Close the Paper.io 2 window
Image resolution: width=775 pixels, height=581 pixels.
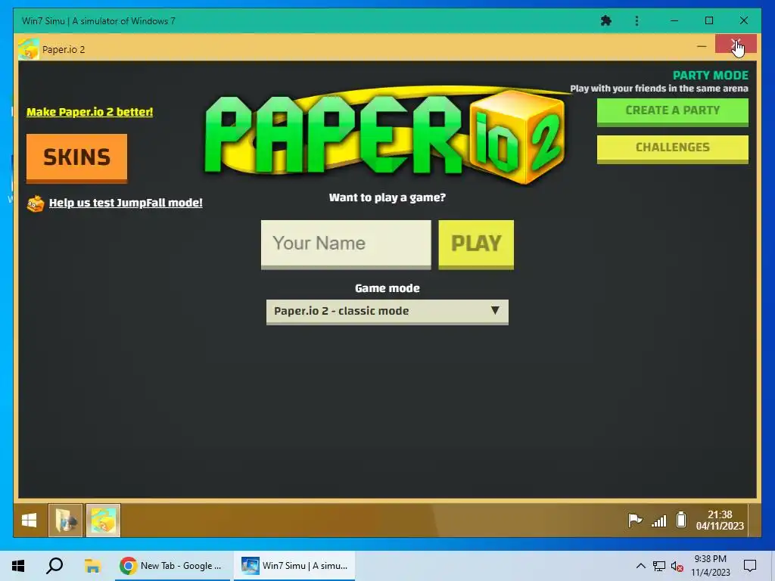[736, 45]
